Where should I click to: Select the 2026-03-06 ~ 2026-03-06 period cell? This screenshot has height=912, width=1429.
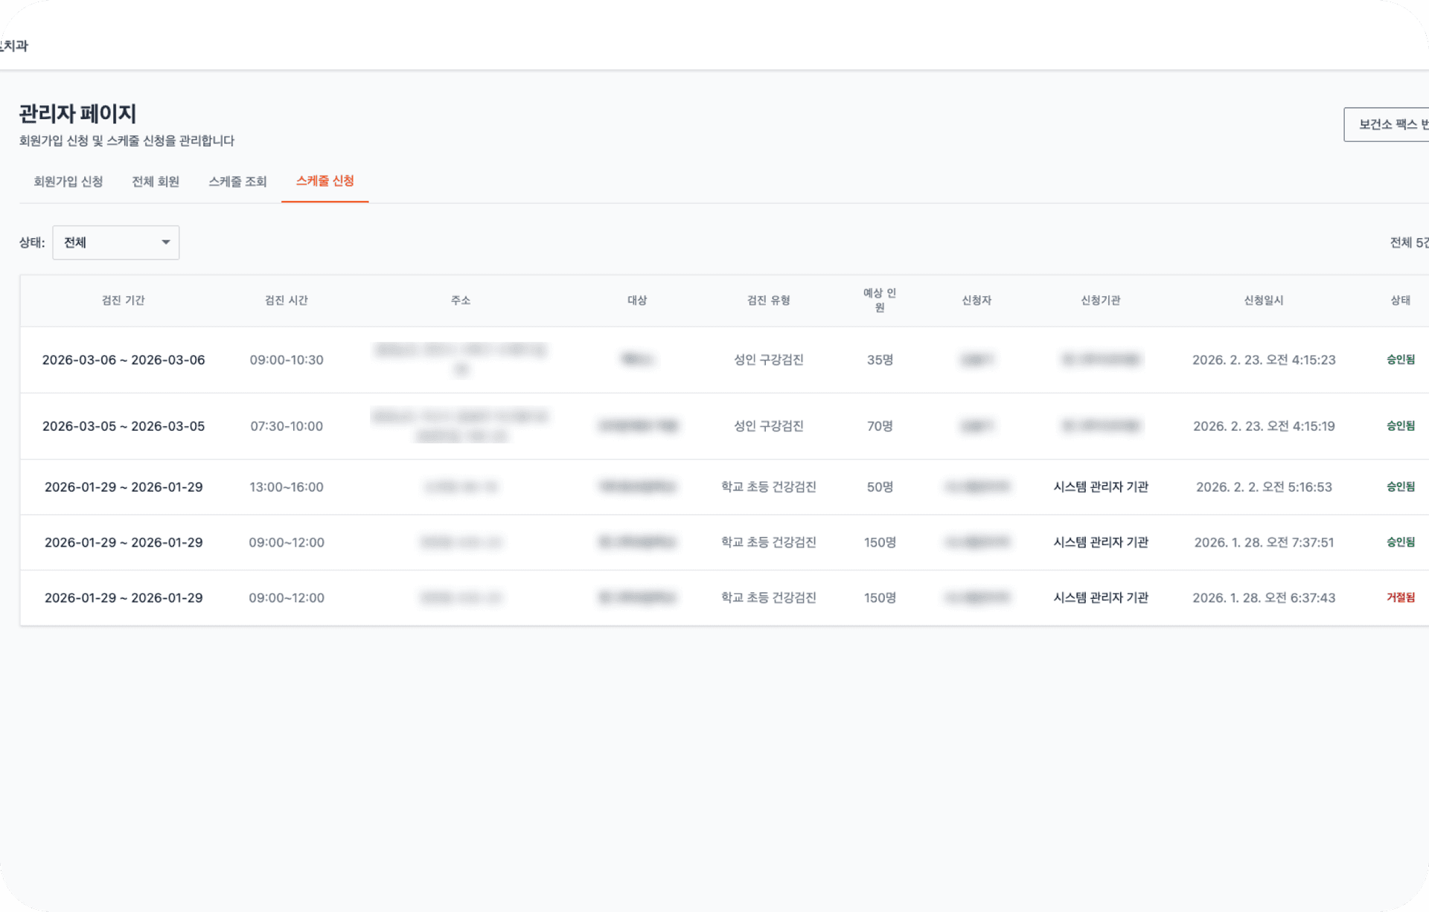coord(124,360)
